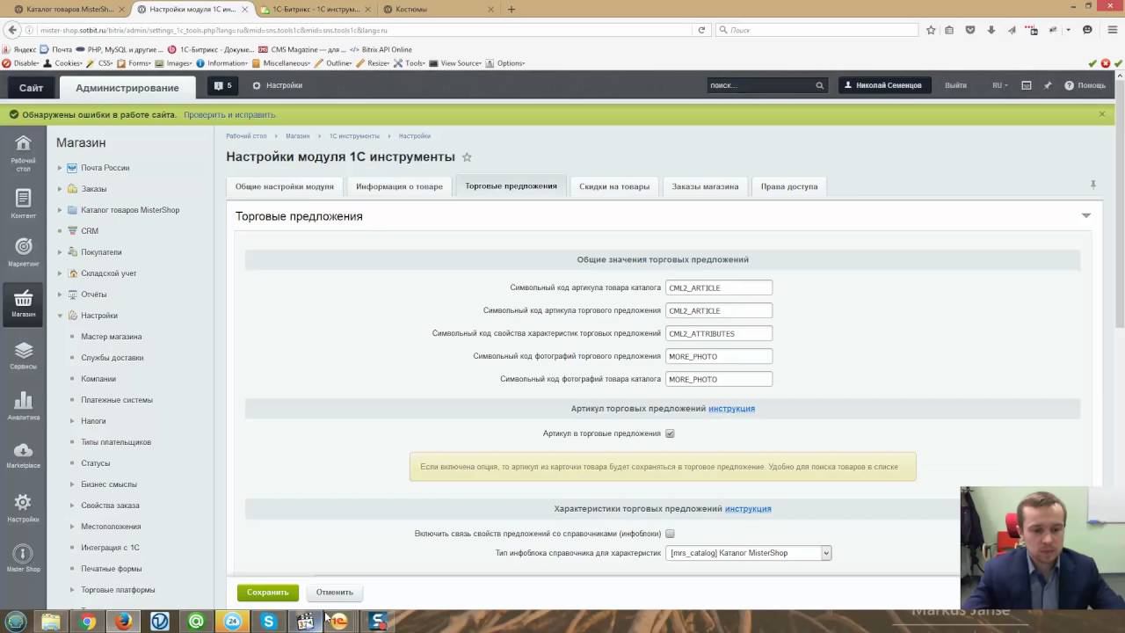The image size is (1125, 633).
Task: Open the Marketplace sidebar section
Action: (23, 455)
